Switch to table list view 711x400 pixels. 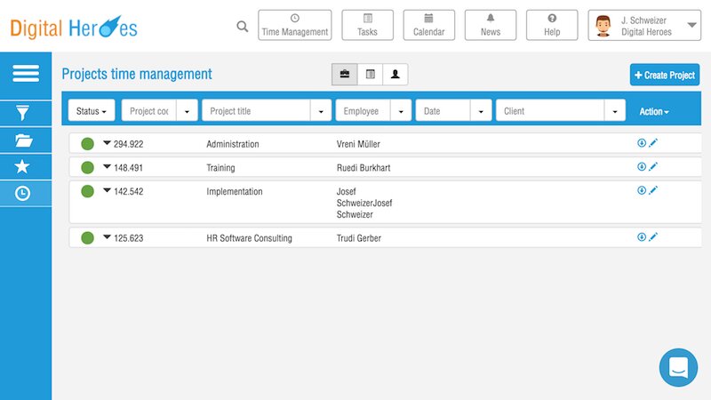click(370, 75)
